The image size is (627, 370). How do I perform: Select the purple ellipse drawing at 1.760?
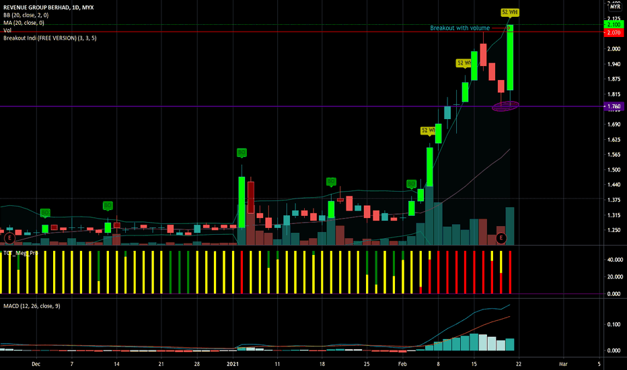[x=505, y=106]
